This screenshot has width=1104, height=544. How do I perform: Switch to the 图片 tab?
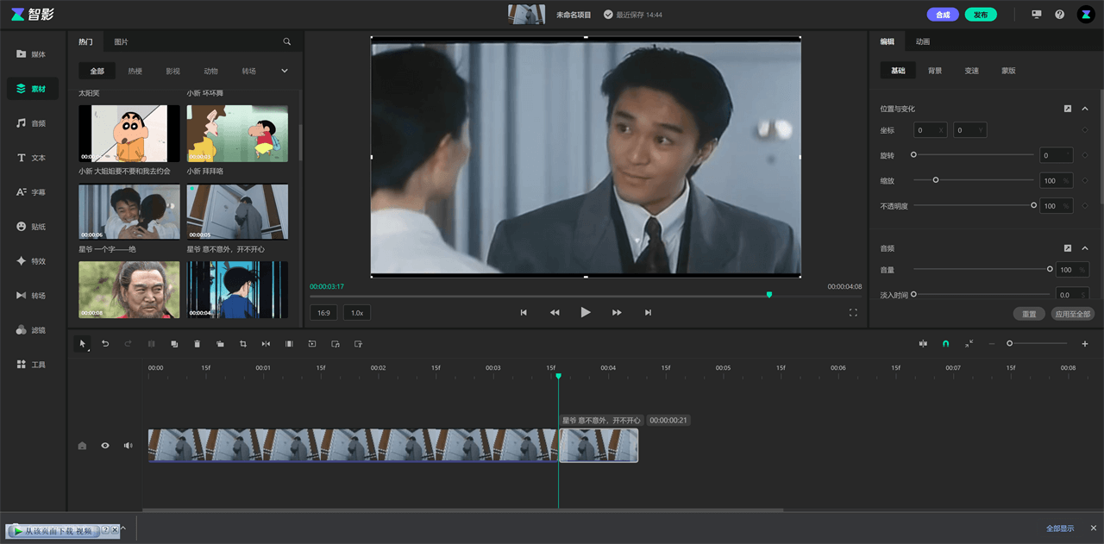[x=121, y=41]
